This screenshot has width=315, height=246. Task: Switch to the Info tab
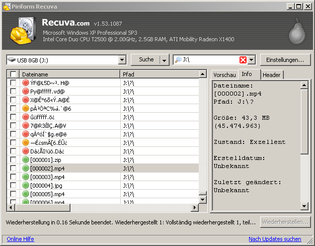click(249, 74)
